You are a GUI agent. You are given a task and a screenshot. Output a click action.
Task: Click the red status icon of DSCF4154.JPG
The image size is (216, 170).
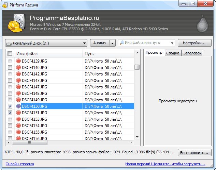click(18, 125)
